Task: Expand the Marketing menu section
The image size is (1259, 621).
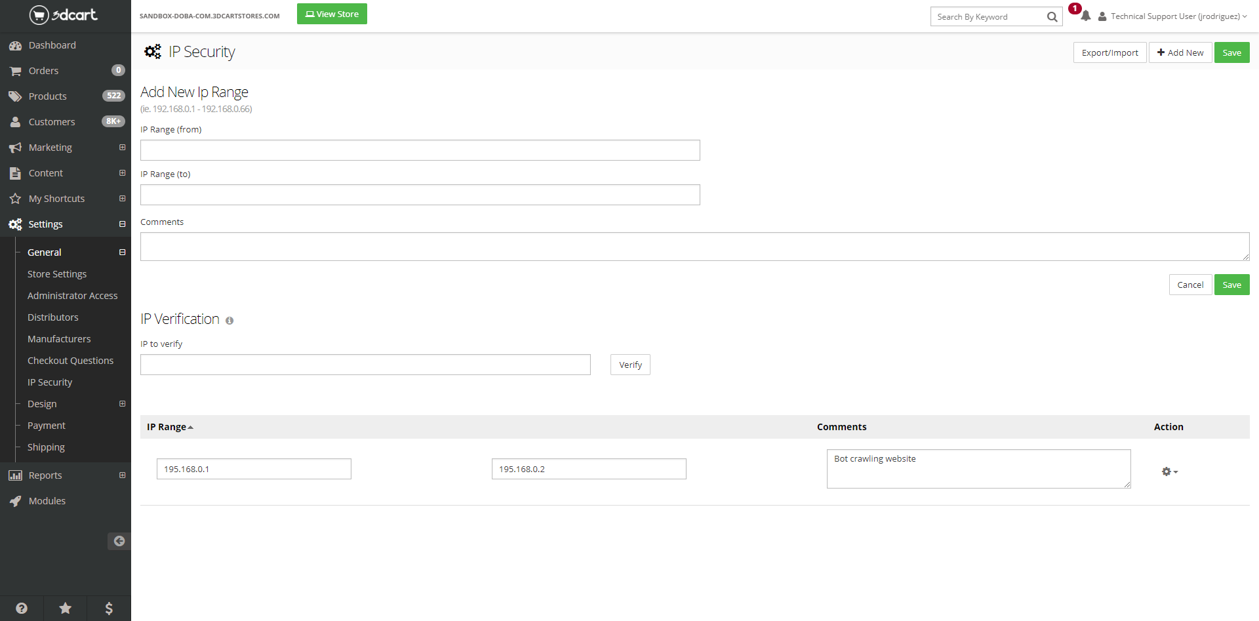Action: 122,148
